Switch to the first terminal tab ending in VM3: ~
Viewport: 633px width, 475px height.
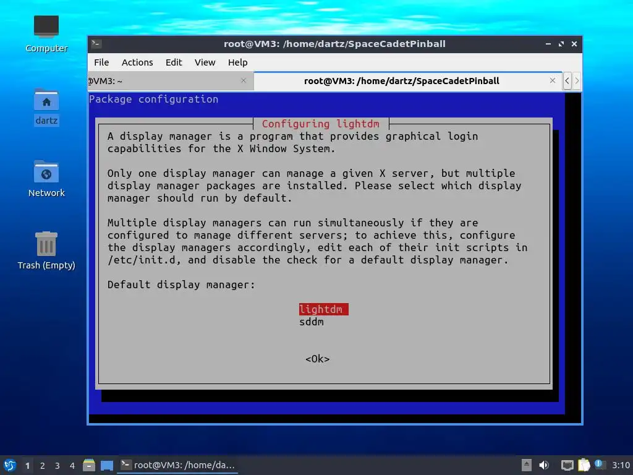pos(170,81)
